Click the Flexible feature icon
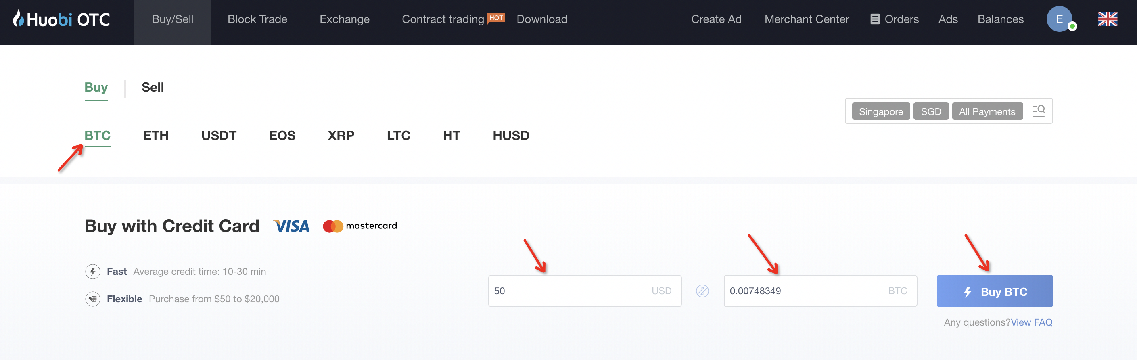Viewport: 1137px width, 360px height. 93,299
